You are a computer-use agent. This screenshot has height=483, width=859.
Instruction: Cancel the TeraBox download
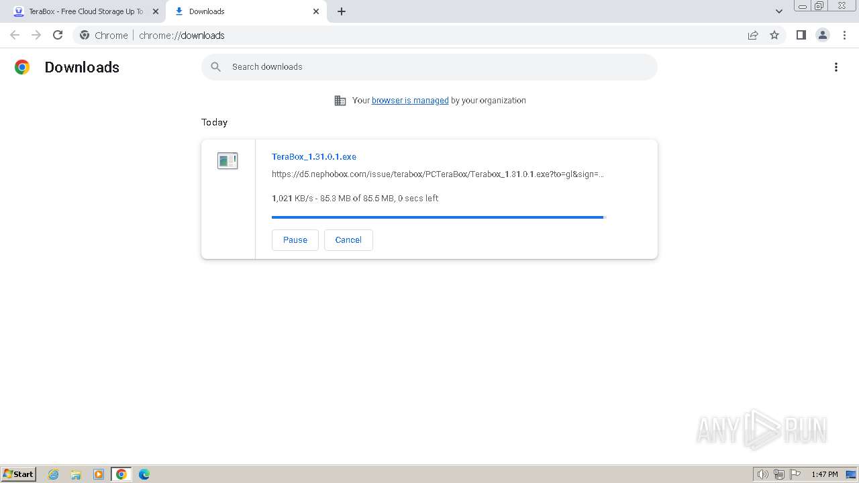pos(348,240)
